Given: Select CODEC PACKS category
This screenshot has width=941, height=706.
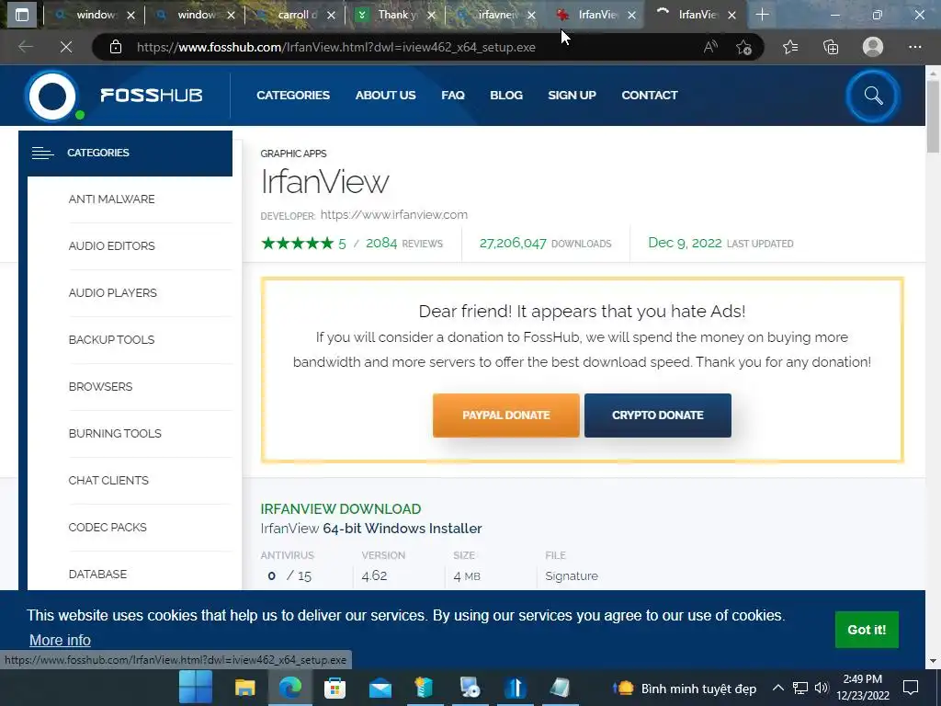Looking at the screenshot, I should coord(108,527).
